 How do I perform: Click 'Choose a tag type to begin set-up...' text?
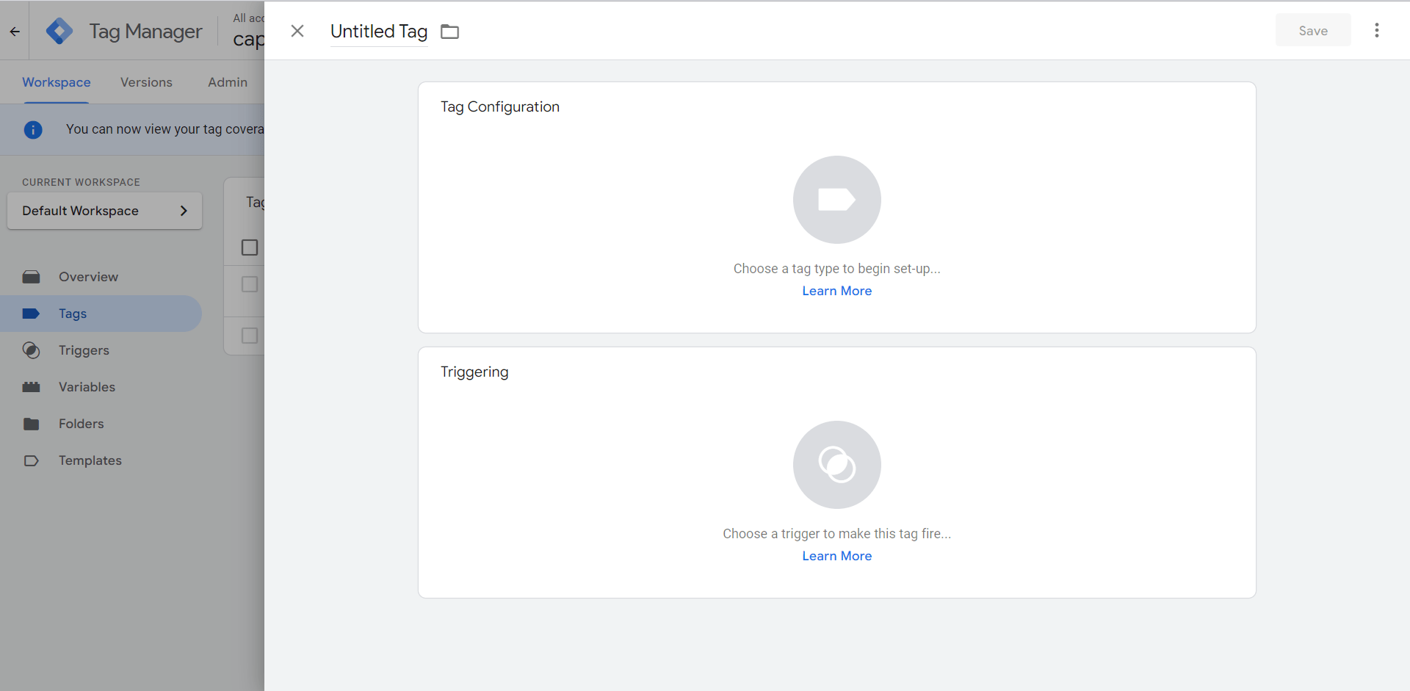pyautogui.click(x=837, y=269)
